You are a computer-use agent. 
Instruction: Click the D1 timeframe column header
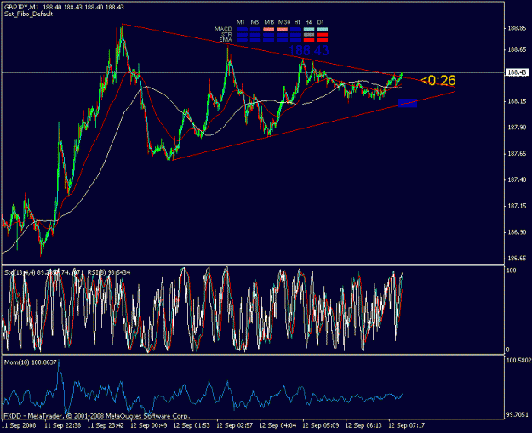[x=321, y=22]
